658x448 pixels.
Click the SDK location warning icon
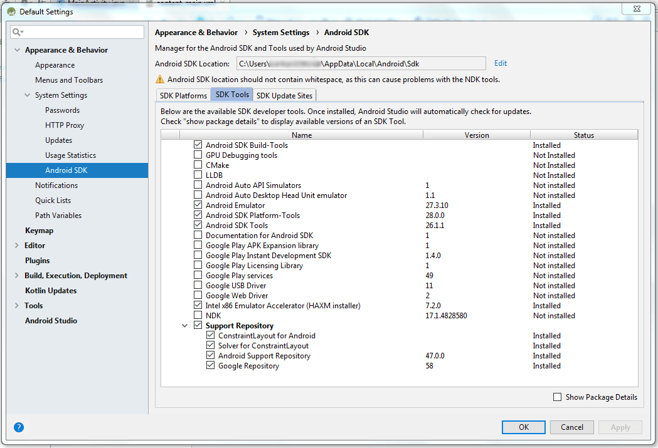pyautogui.click(x=160, y=79)
